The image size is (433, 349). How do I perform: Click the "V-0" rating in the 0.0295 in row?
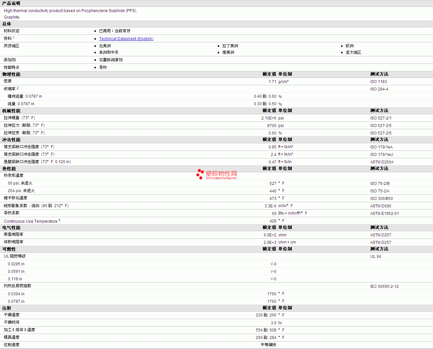click(x=273, y=264)
